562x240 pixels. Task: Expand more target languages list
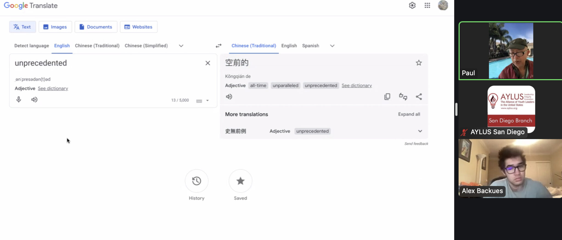[x=332, y=46]
